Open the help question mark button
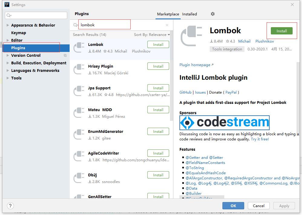302x215 pixels. [10, 206]
